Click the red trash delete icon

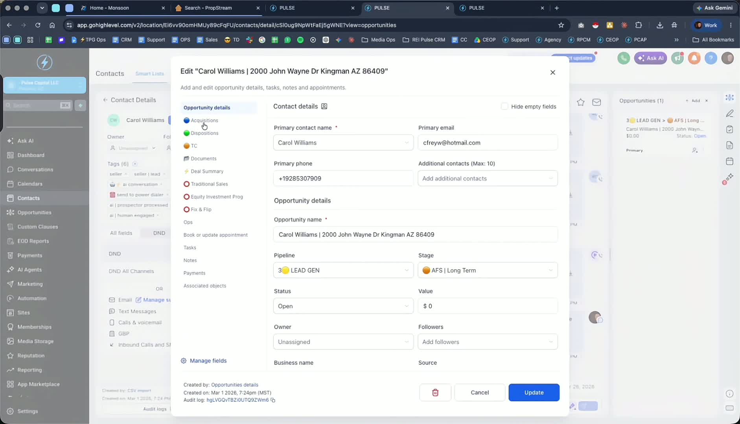tap(435, 392)
